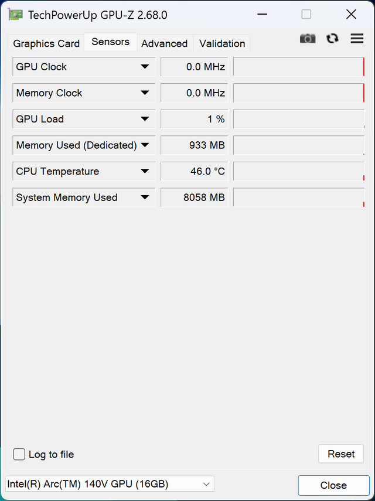
Task: Click the Memory Clock history graph
Action: point(299,93)
